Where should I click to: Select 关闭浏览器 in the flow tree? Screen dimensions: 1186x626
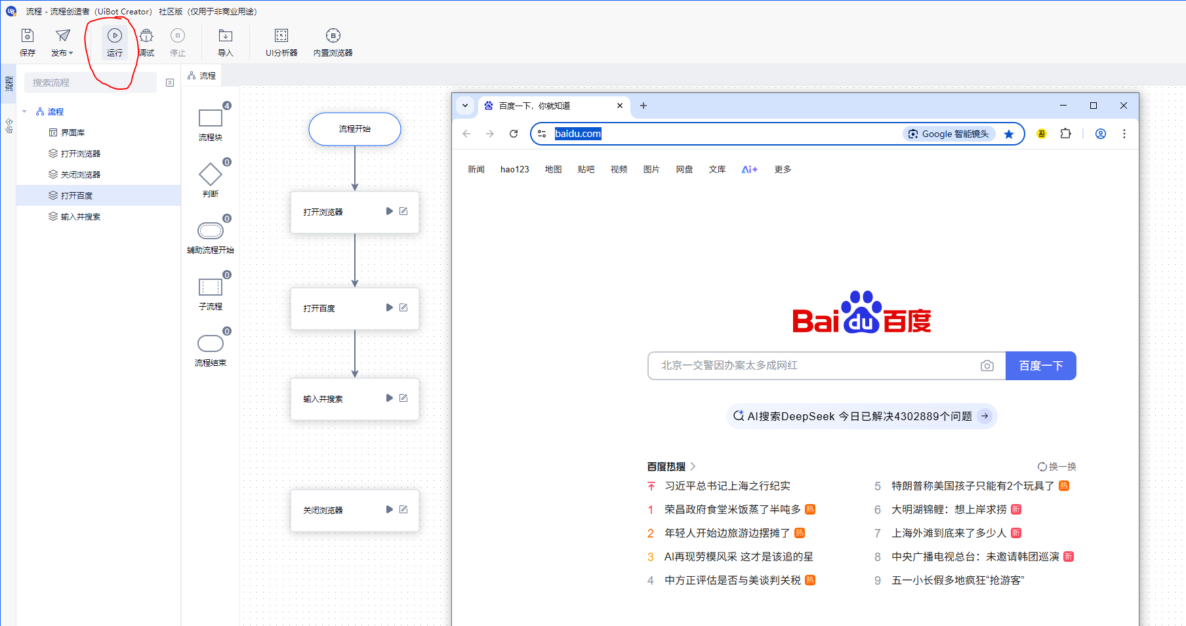pyautogui.click(x=80, y=174)
